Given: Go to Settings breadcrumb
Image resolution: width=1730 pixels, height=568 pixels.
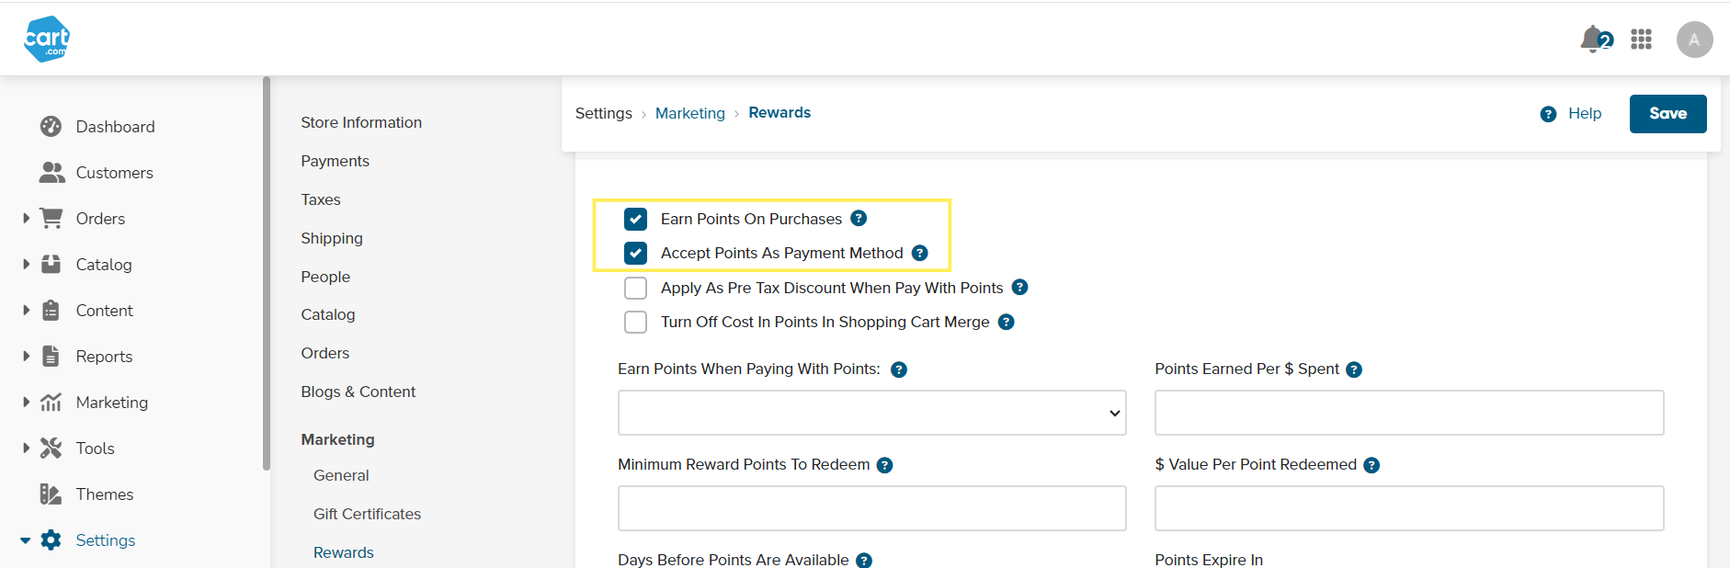Looking at the screenshot, I should 604,113.
